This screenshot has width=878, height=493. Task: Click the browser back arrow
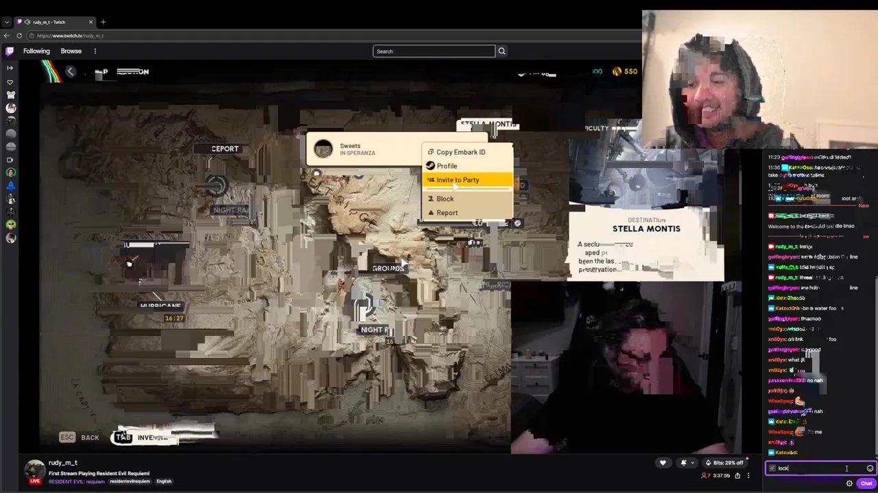(x=7, y=36)
